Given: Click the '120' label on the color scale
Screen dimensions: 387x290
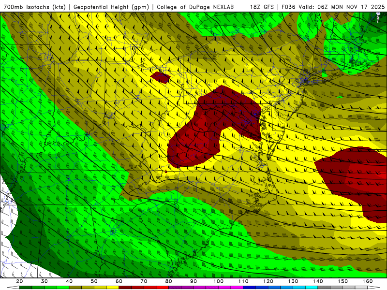Looking at the screenshot, I should (x=268, y=281).
